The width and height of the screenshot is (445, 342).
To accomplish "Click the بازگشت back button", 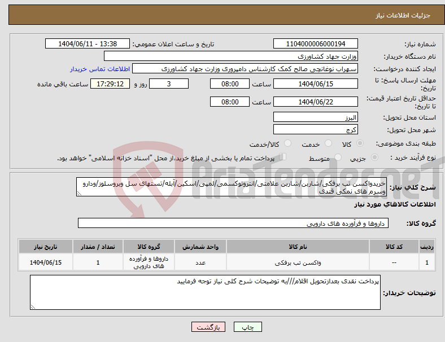I will point(208,327).
